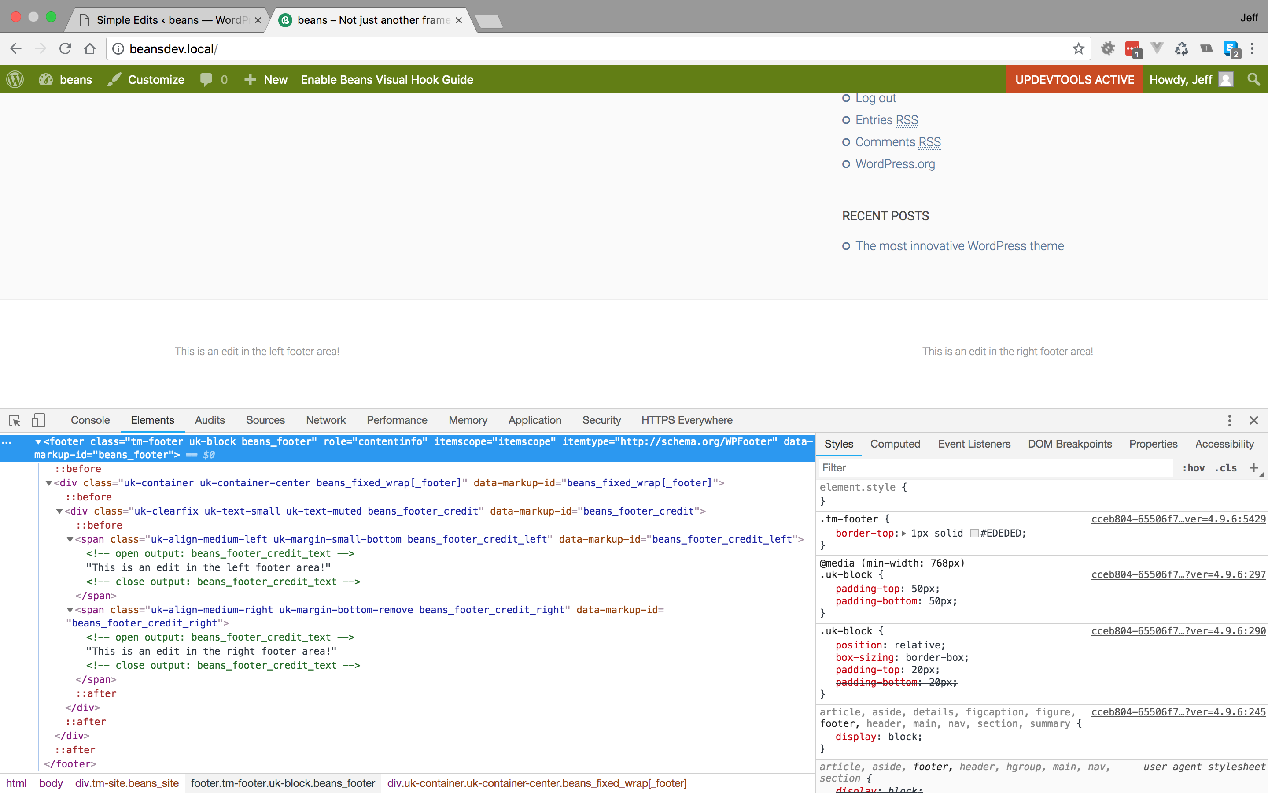Image resolution: width=1268 pixels, height=793 pixels.
Task: Click the Inspect element cursor icon
Action: [14, 420]
